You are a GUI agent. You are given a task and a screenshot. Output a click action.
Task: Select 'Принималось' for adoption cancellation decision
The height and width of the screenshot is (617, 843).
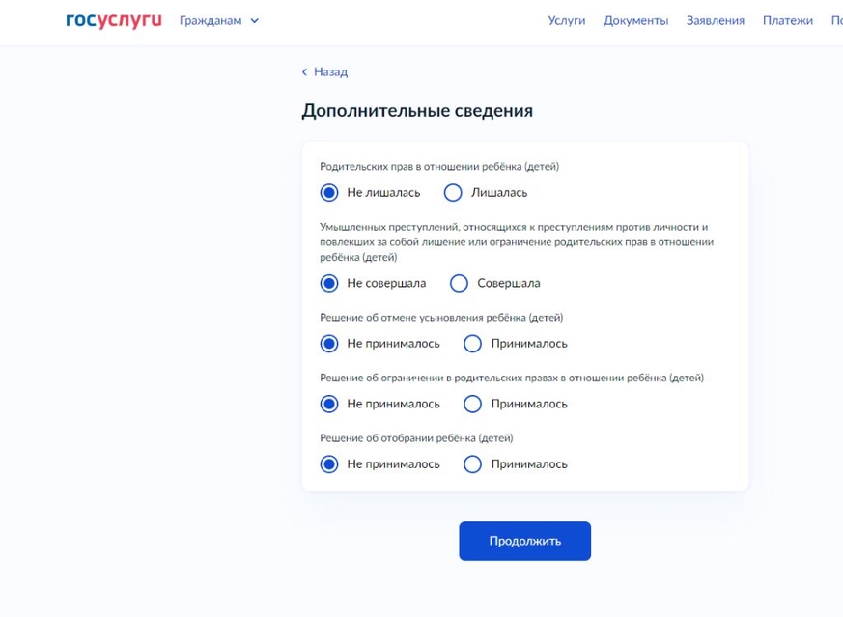[472, 344]
